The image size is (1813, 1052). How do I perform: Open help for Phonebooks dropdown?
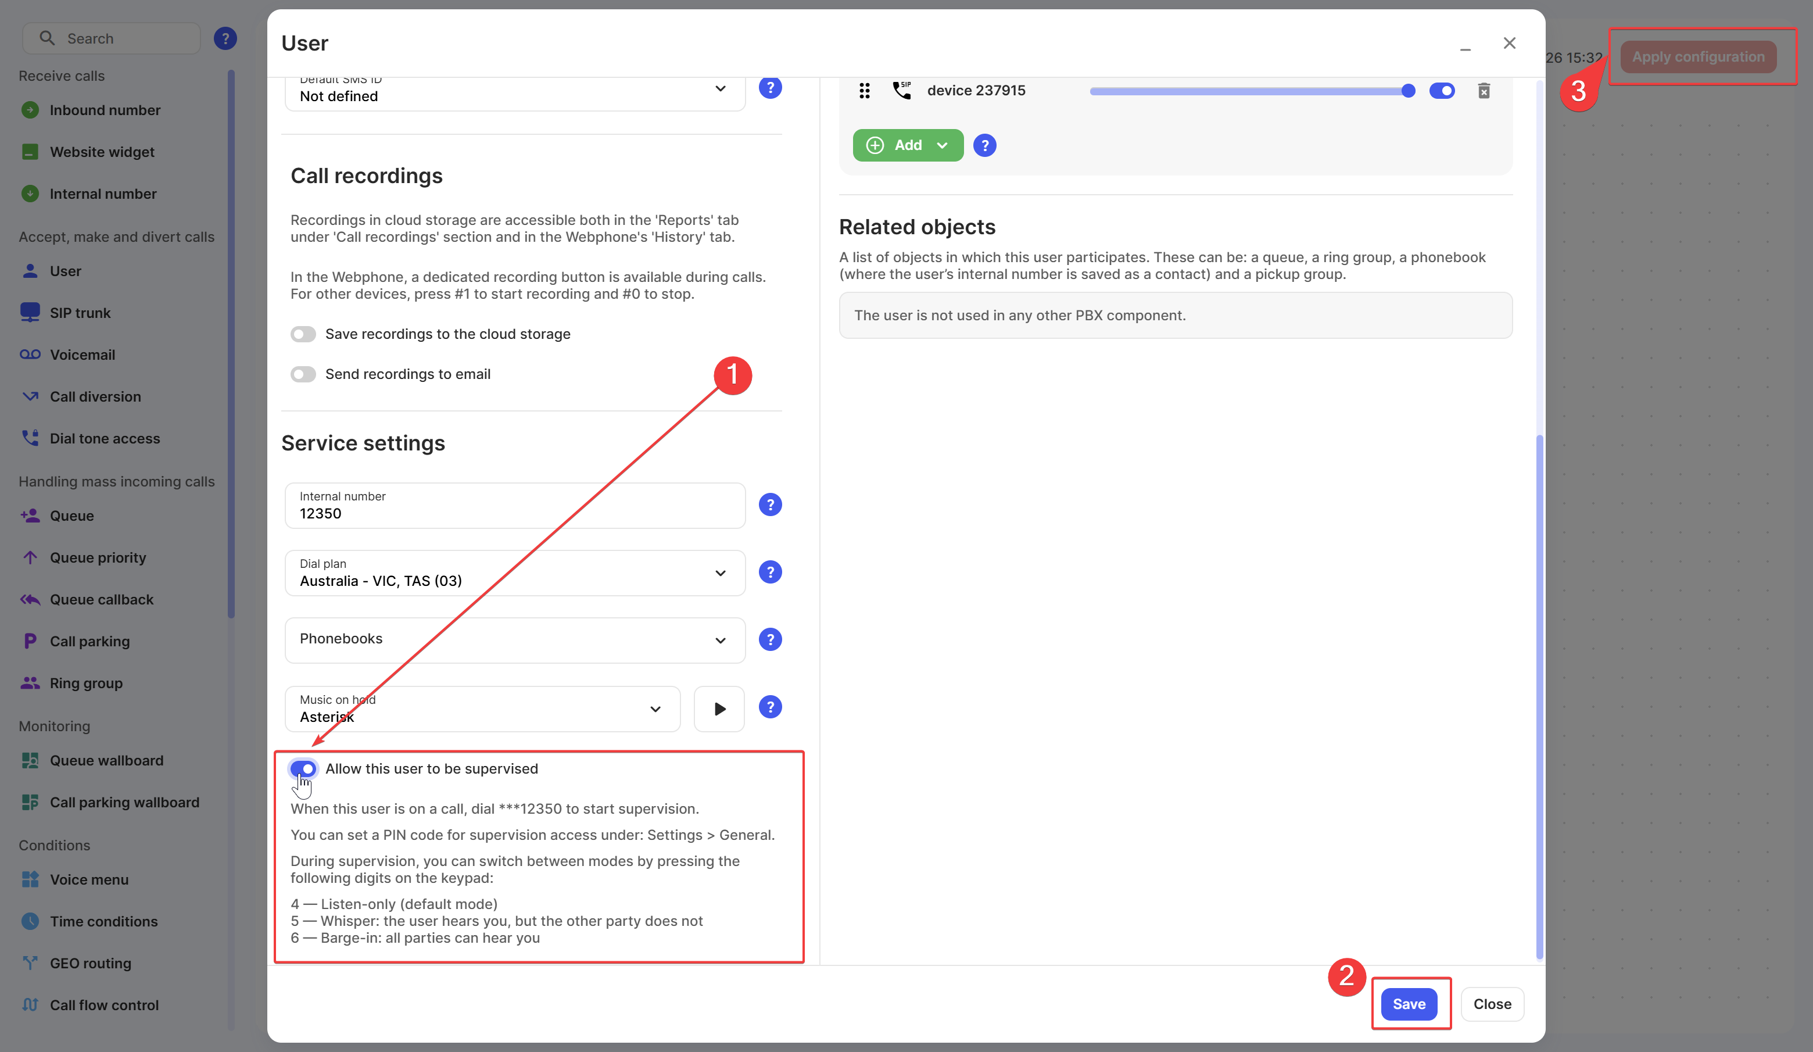[770, 640]
